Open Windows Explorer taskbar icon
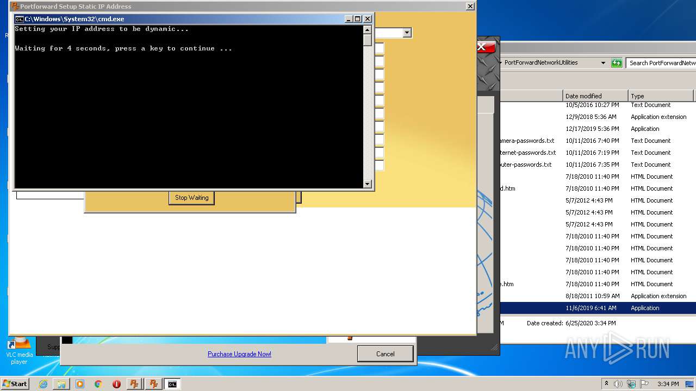Image resolution: width=696 pixels, height=391 pixels. click(x=61, y=384)
